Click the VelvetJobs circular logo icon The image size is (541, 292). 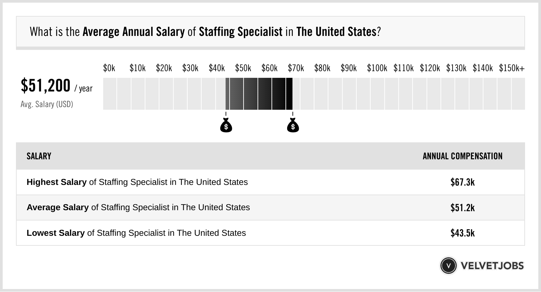pos(448,265)
